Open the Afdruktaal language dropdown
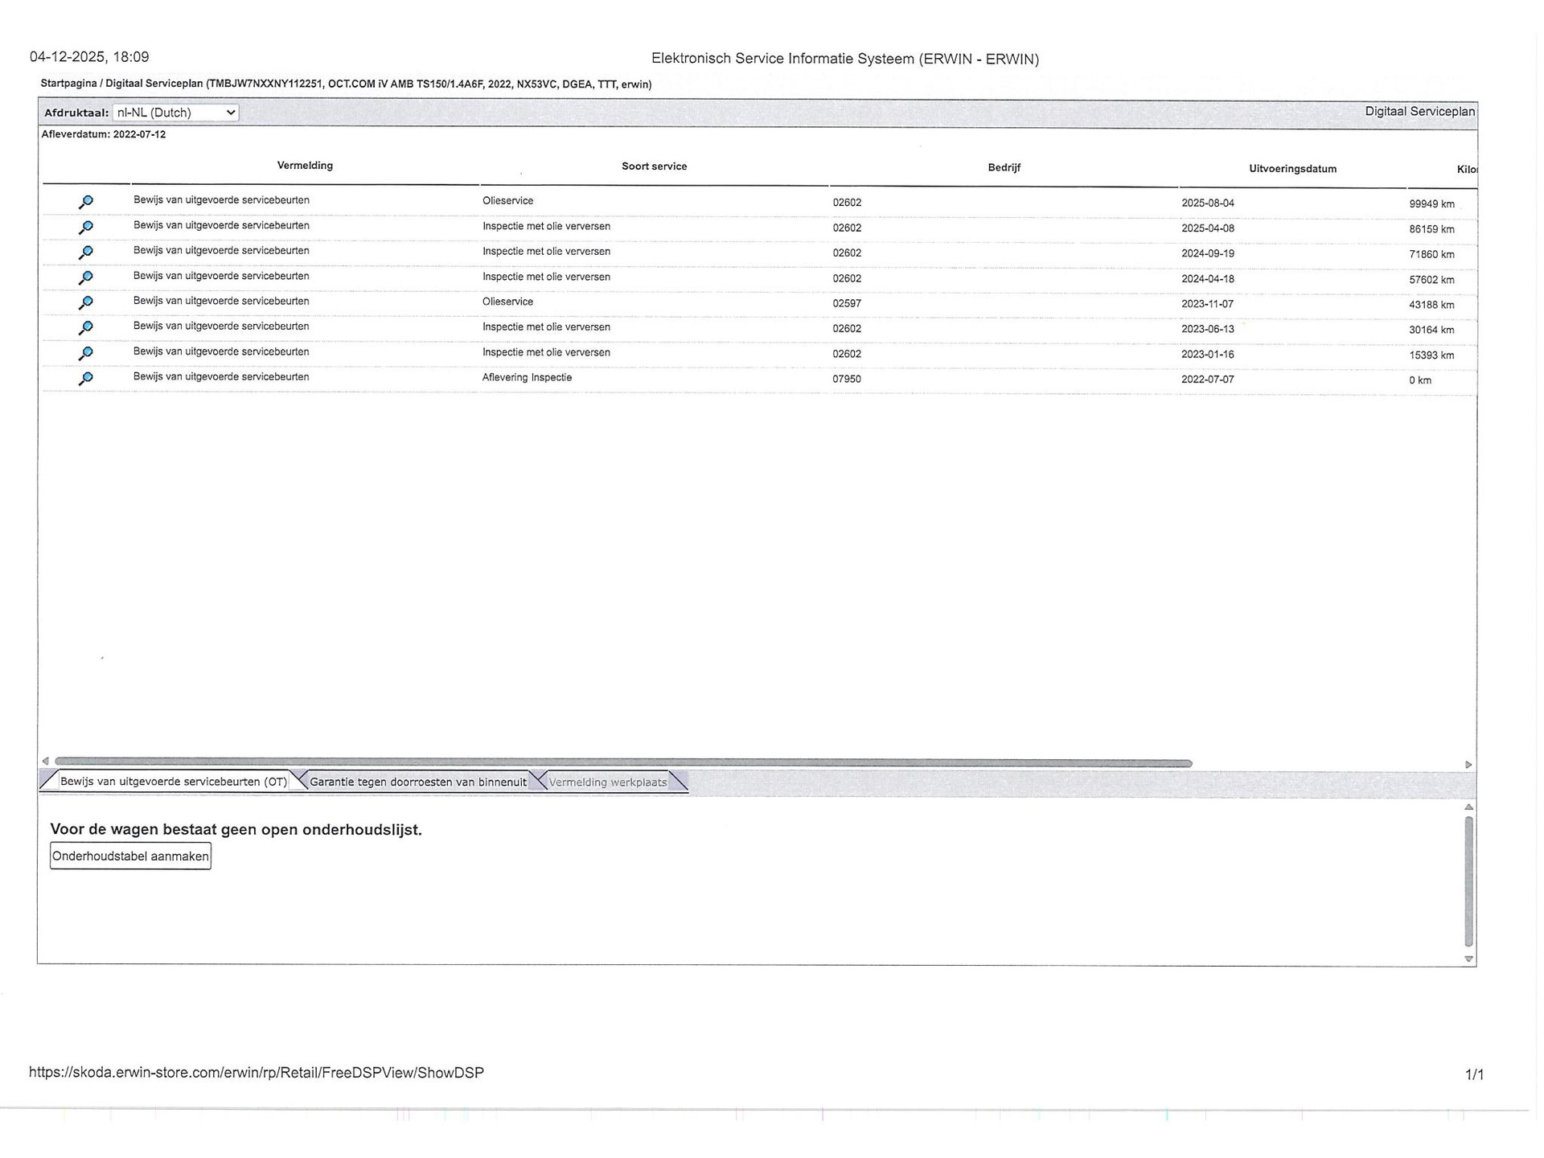The height and width of the screenshot is (1158, 1544). (175, 113)
